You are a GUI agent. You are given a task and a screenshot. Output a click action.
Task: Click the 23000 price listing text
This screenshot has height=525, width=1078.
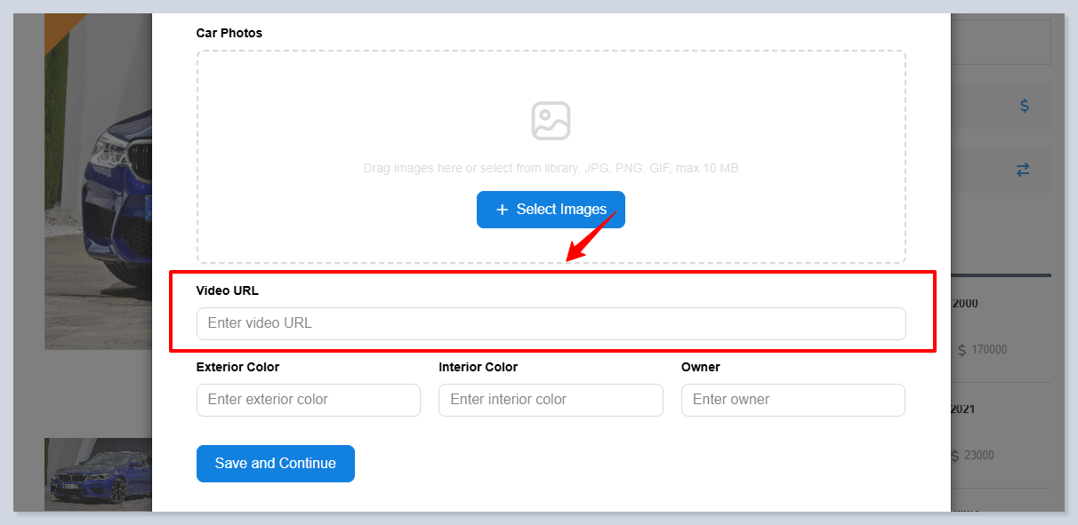tap(978, 456)
